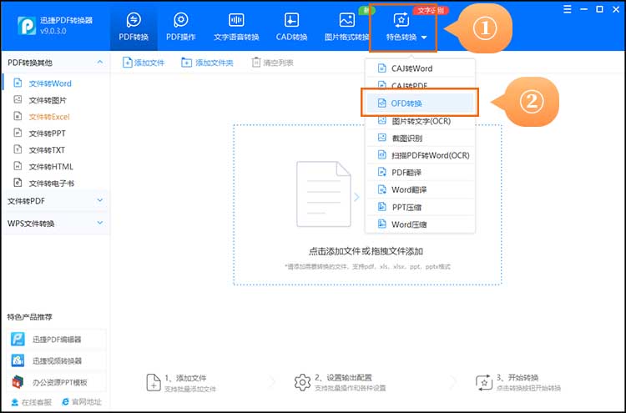Click 点击添加文件或拖拽文件添加 text
The image size is (626, 413).
click(x=366, y=251)
